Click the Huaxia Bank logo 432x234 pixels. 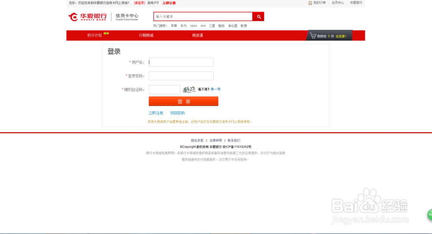click(88, 17)
